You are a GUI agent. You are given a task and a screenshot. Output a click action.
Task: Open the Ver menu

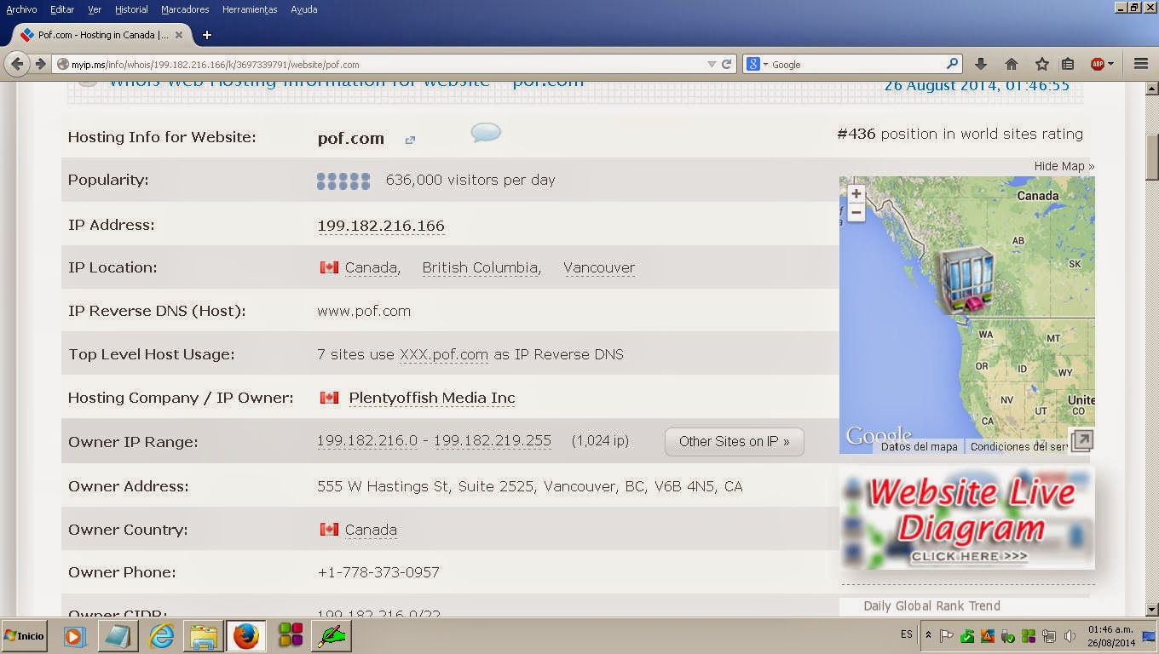pos(95,9)
